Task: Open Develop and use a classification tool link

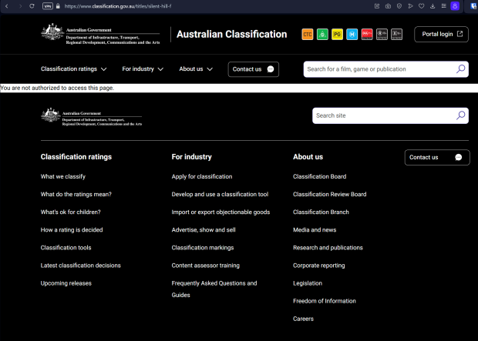Action: 220,194
